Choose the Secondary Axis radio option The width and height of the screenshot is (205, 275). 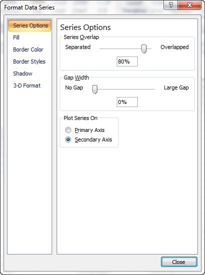[68, 139]
